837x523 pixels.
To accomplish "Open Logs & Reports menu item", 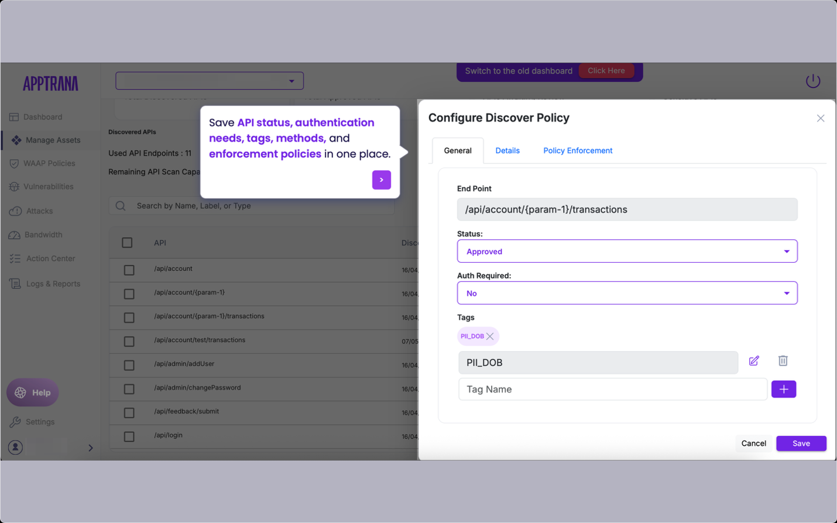I will pos(53,284).
